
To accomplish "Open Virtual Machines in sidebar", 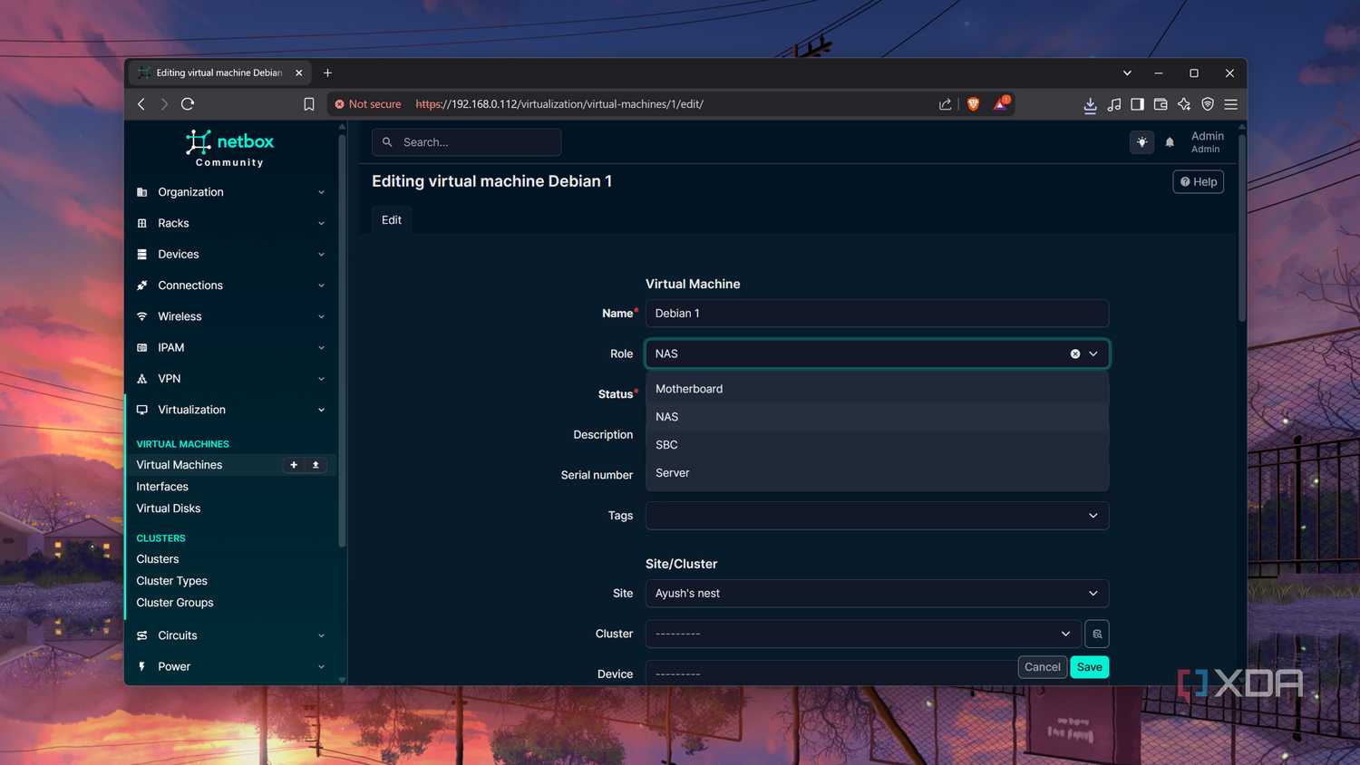I will pyautogui.click(x=180, y=465).
